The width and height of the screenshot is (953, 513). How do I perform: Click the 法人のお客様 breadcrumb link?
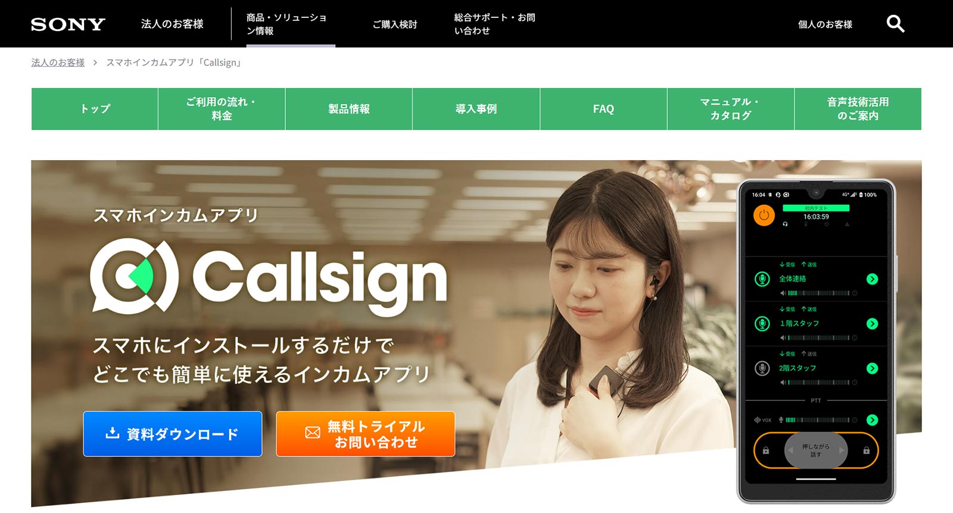point(58,62)
